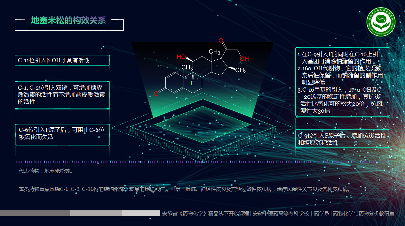
Task: Expand the C-1, C-2位引入双键 panel
Action: pyautogui.click(x=62, y=94)
